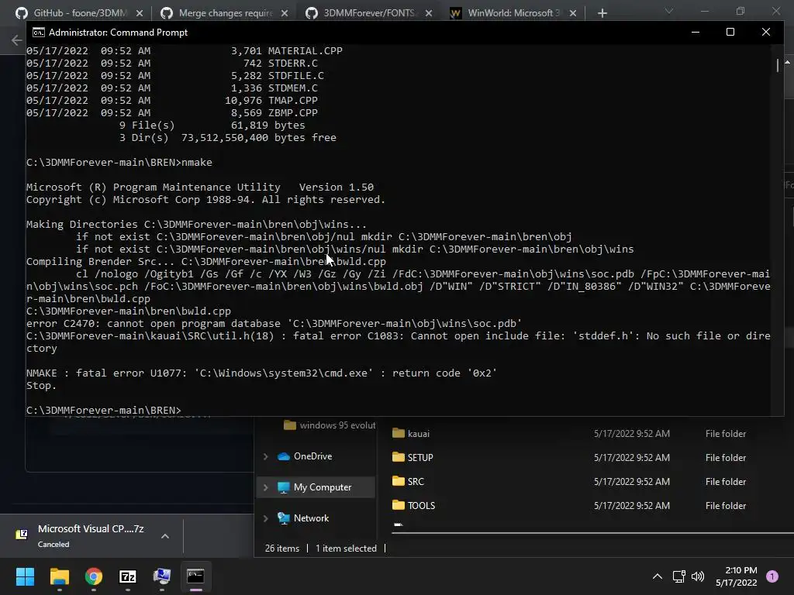Open the notification badge in the tray
Viewport: 794px width, 595px height.
tap(772, 576)
